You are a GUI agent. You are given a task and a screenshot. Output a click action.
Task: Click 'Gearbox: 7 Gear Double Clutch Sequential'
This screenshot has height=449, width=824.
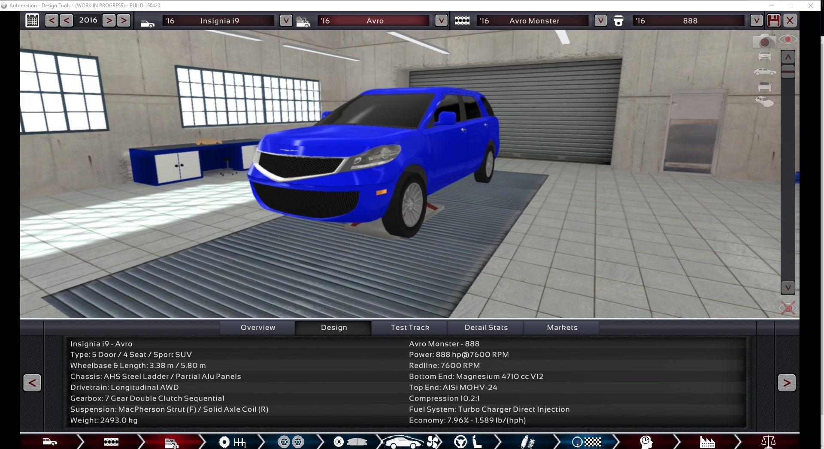coord(147,398)
